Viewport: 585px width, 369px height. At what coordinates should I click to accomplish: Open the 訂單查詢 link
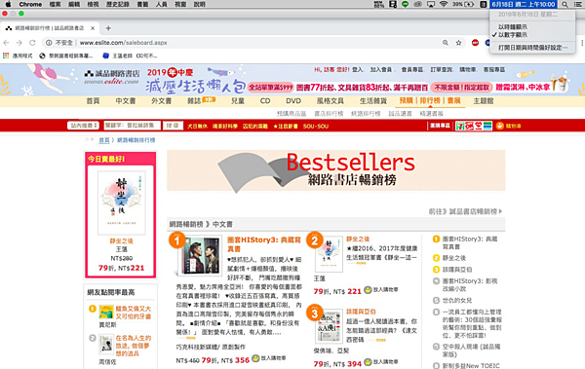(442, 69)
